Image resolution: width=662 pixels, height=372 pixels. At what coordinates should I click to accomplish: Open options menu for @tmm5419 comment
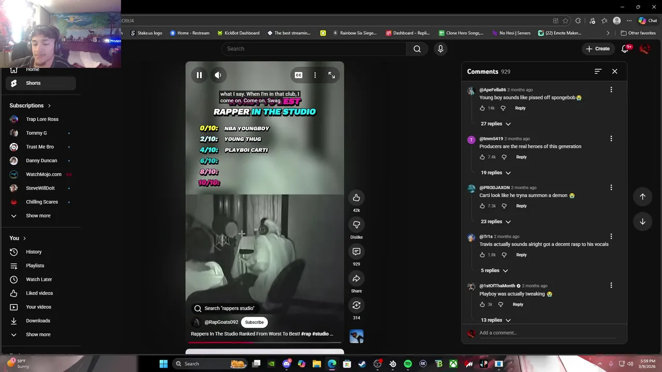pos(611,139)
